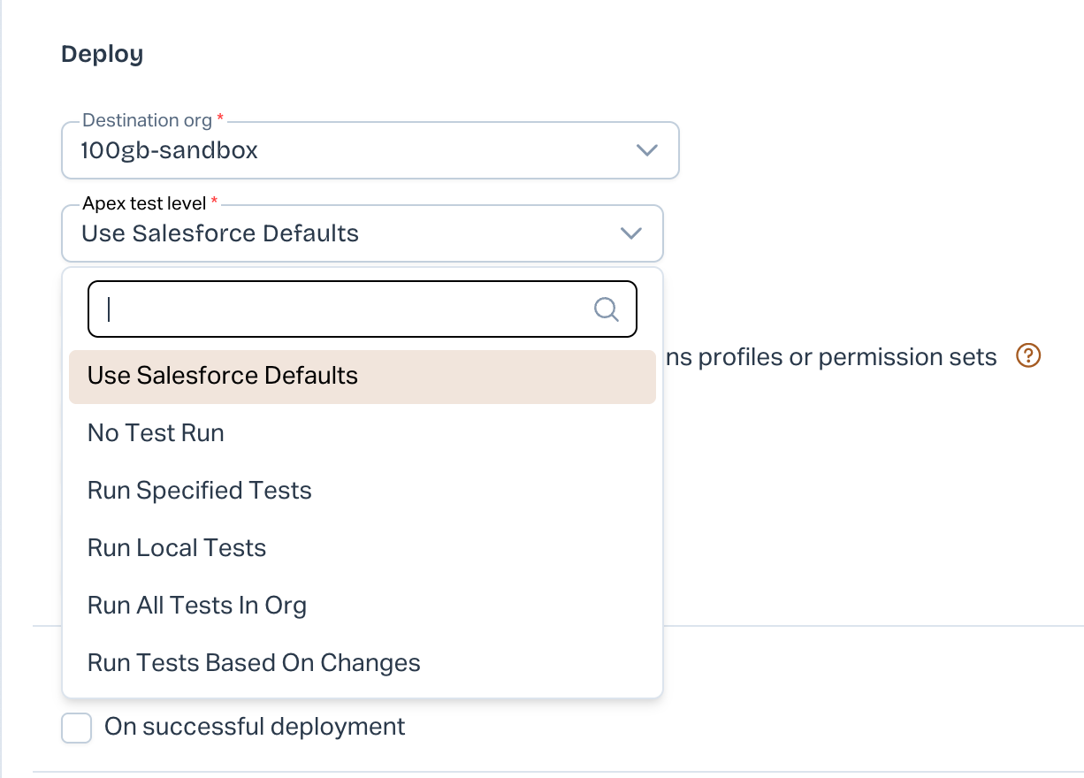This screenshot has width=1084, height=778.
Task: Click the Apex test level field label
Action: (x=144, y=203)
